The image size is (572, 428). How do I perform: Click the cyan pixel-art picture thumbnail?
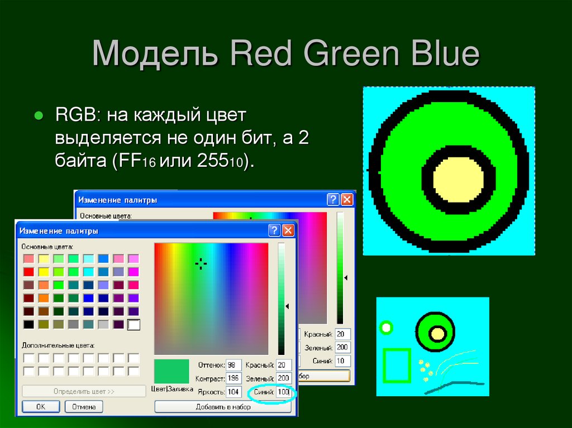pos(433,349)
